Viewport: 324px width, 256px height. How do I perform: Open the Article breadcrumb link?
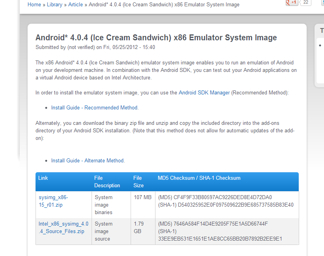pos(75,5)
